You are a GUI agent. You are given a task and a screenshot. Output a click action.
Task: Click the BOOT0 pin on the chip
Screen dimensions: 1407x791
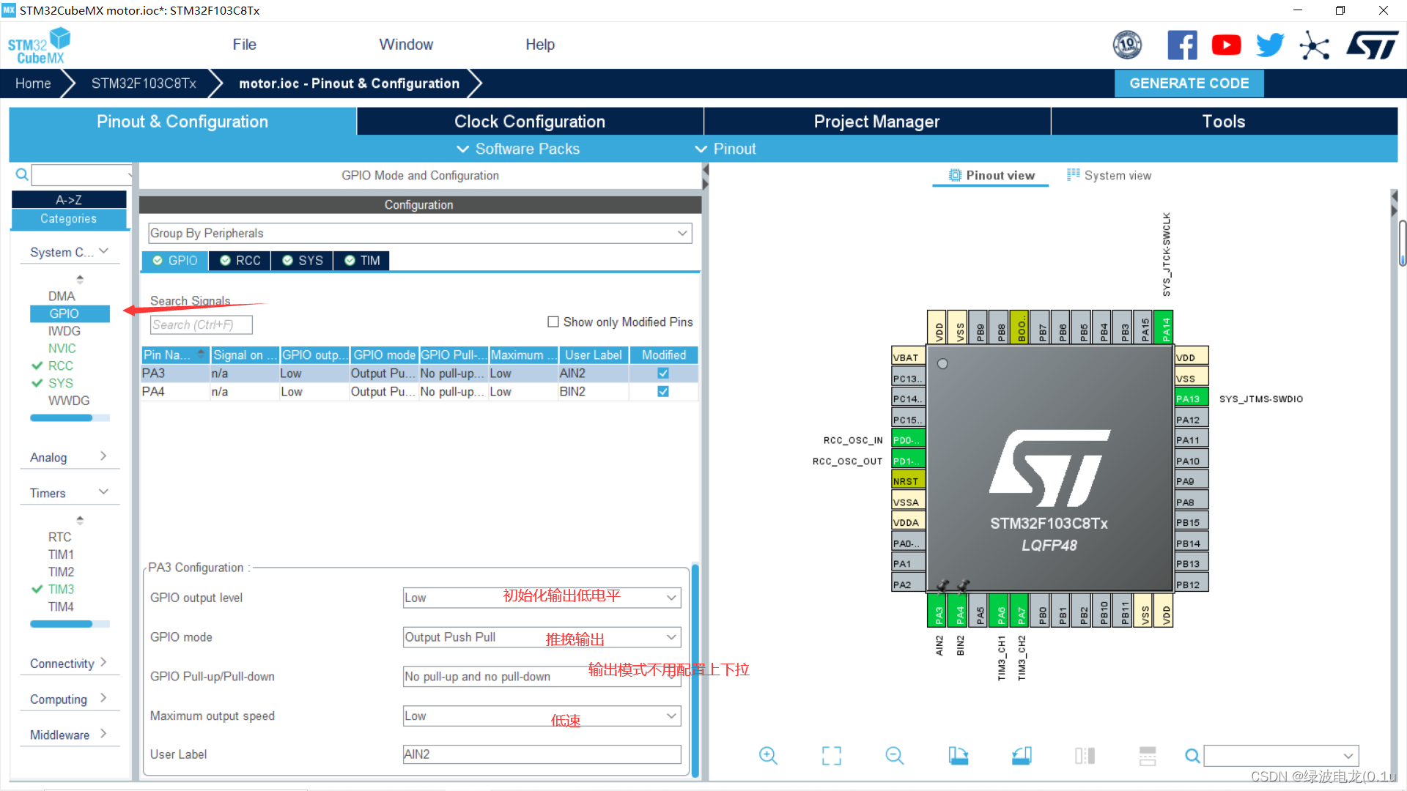coord(1021,327)
